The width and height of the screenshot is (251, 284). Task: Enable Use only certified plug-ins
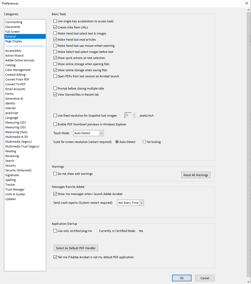pos(55,231)
